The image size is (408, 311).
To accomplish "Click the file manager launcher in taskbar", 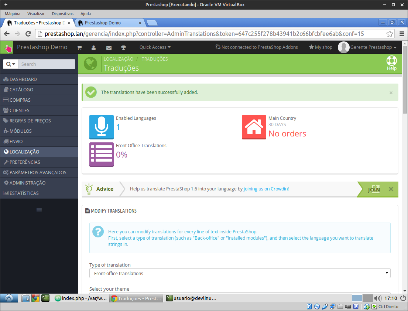I will pos(25,298).
